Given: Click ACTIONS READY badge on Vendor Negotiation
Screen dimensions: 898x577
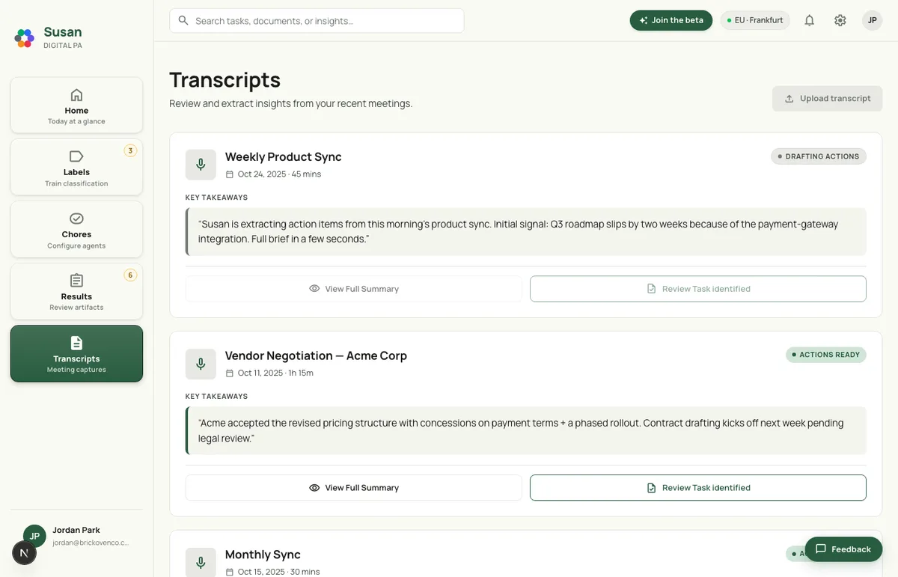Looking at the screenshot, I should pyautogui.click(x=825, y=355).
